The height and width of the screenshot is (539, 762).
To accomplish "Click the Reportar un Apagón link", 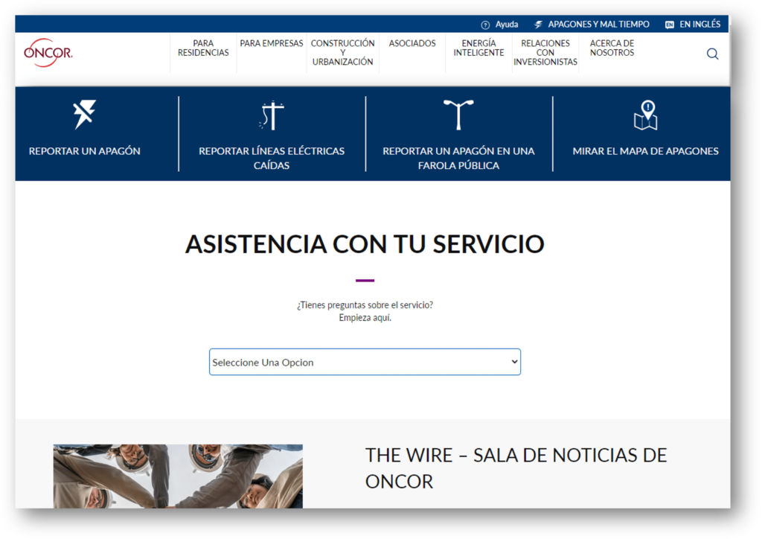I will (x=84, y=151).
